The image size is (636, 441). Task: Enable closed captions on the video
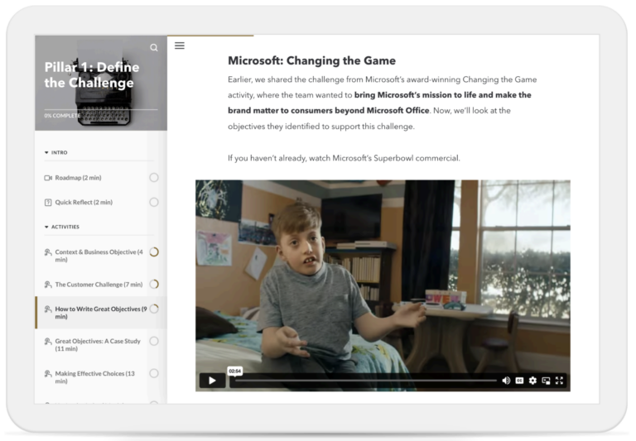(x=519, y=381)
